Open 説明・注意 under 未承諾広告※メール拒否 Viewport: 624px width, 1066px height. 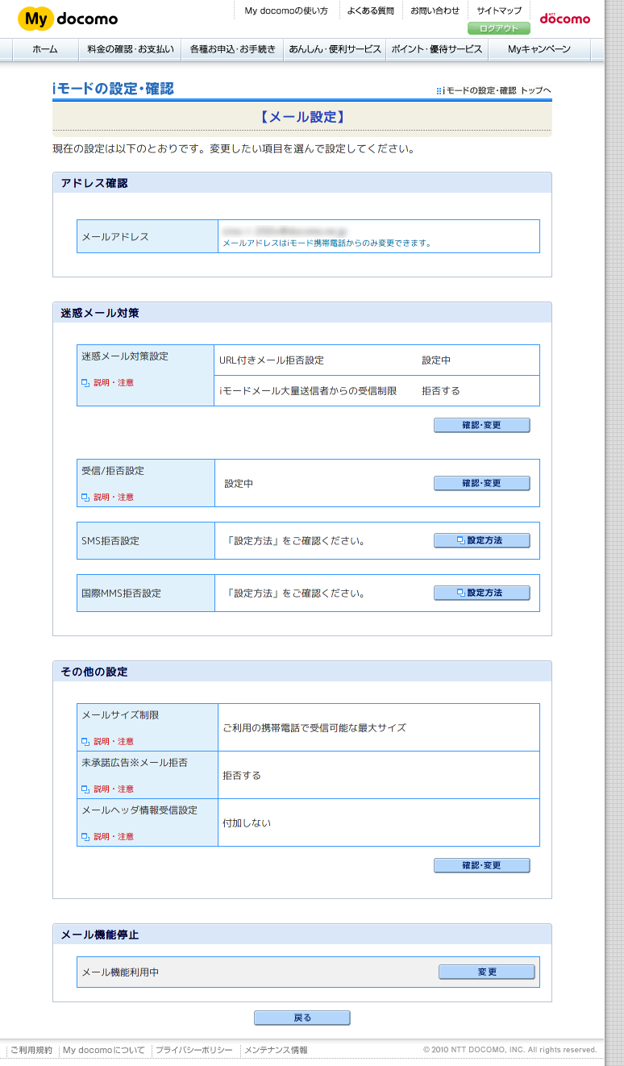pos(108,789)
